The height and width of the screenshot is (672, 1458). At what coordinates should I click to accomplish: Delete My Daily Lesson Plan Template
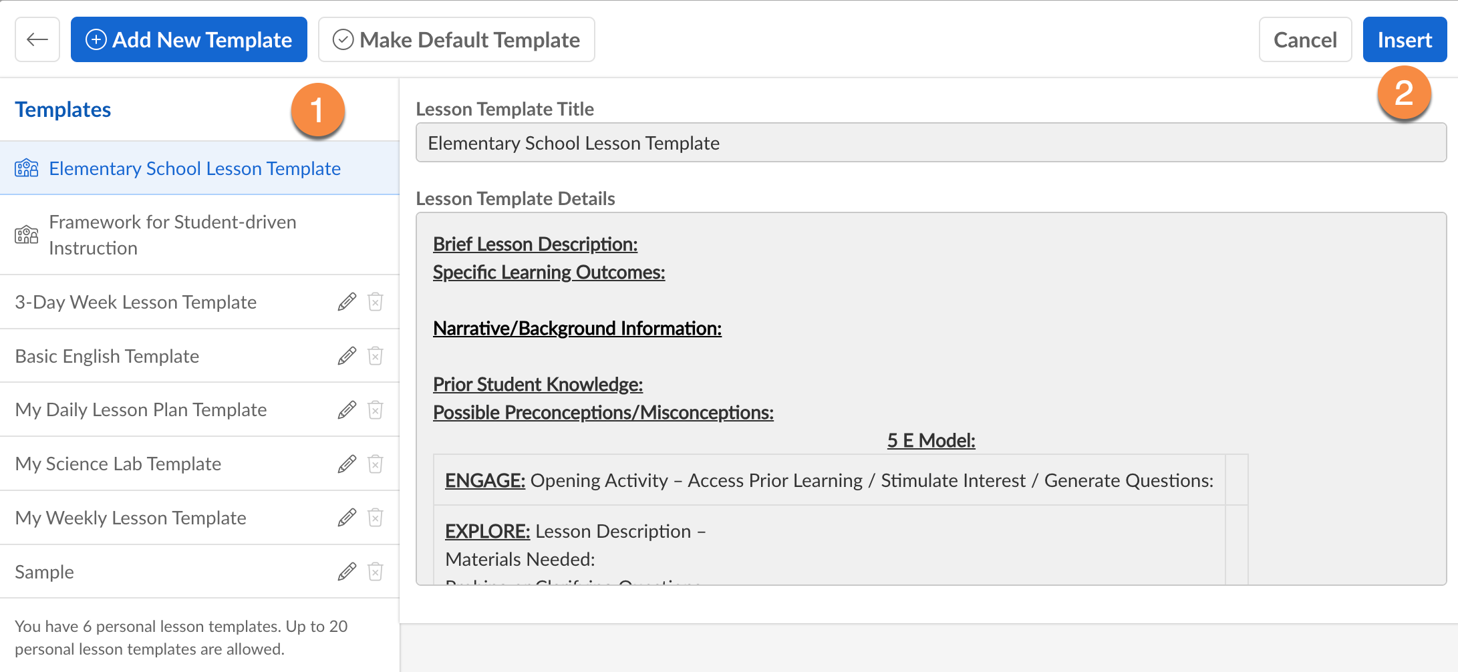coord(376,409)
